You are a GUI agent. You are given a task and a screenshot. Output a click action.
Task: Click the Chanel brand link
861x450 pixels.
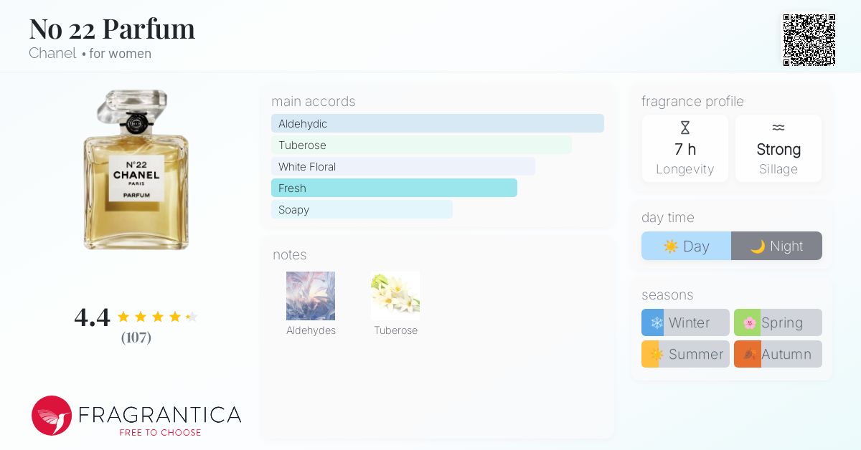click(x=52, y=53)
